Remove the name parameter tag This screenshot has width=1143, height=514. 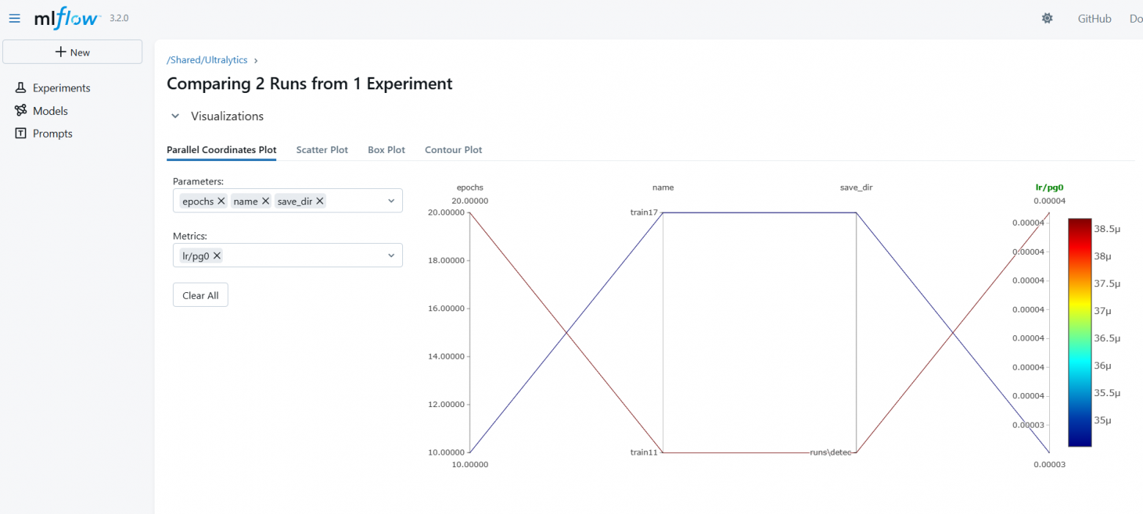[266, 201]
